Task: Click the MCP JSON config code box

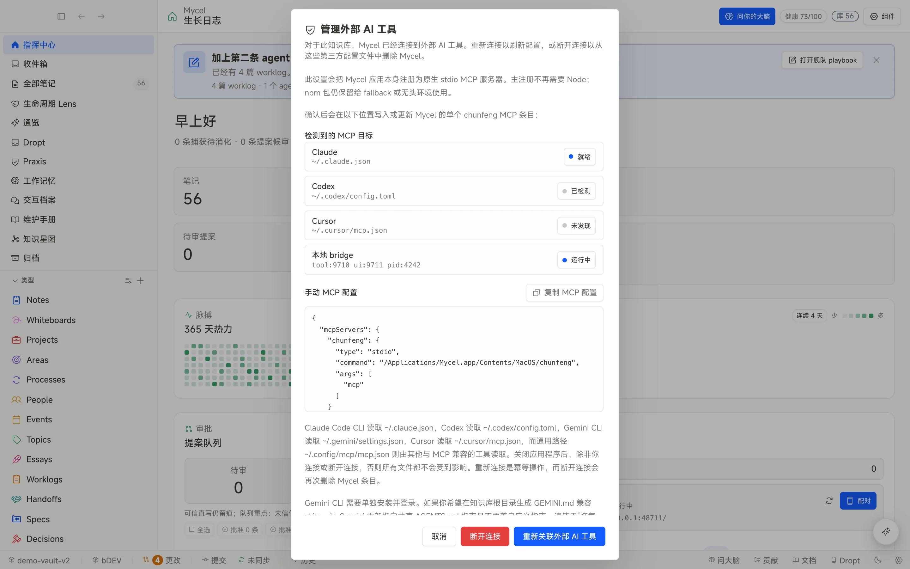Action: [454, 359]
